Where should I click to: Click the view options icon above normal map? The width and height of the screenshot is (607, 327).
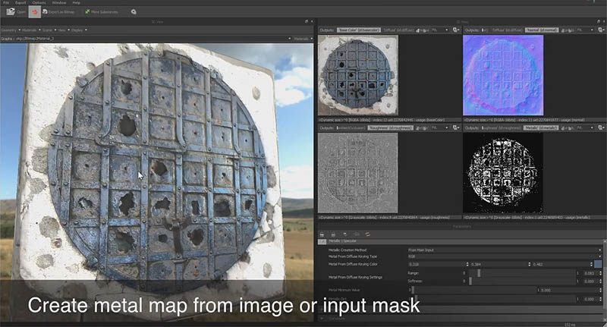(600, 29)
